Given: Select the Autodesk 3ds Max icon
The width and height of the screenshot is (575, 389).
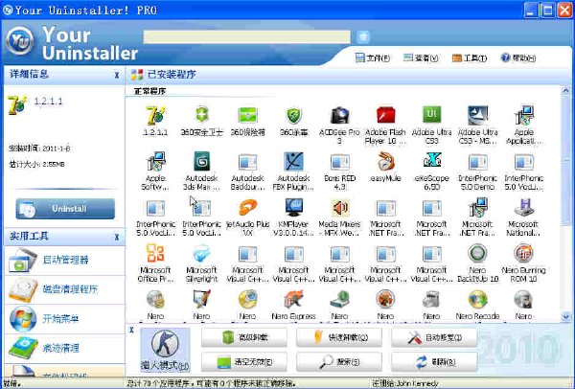Looking at the screenshot, I should [201, 161].
